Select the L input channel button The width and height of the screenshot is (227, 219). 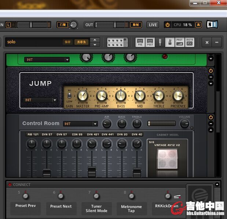8,25
